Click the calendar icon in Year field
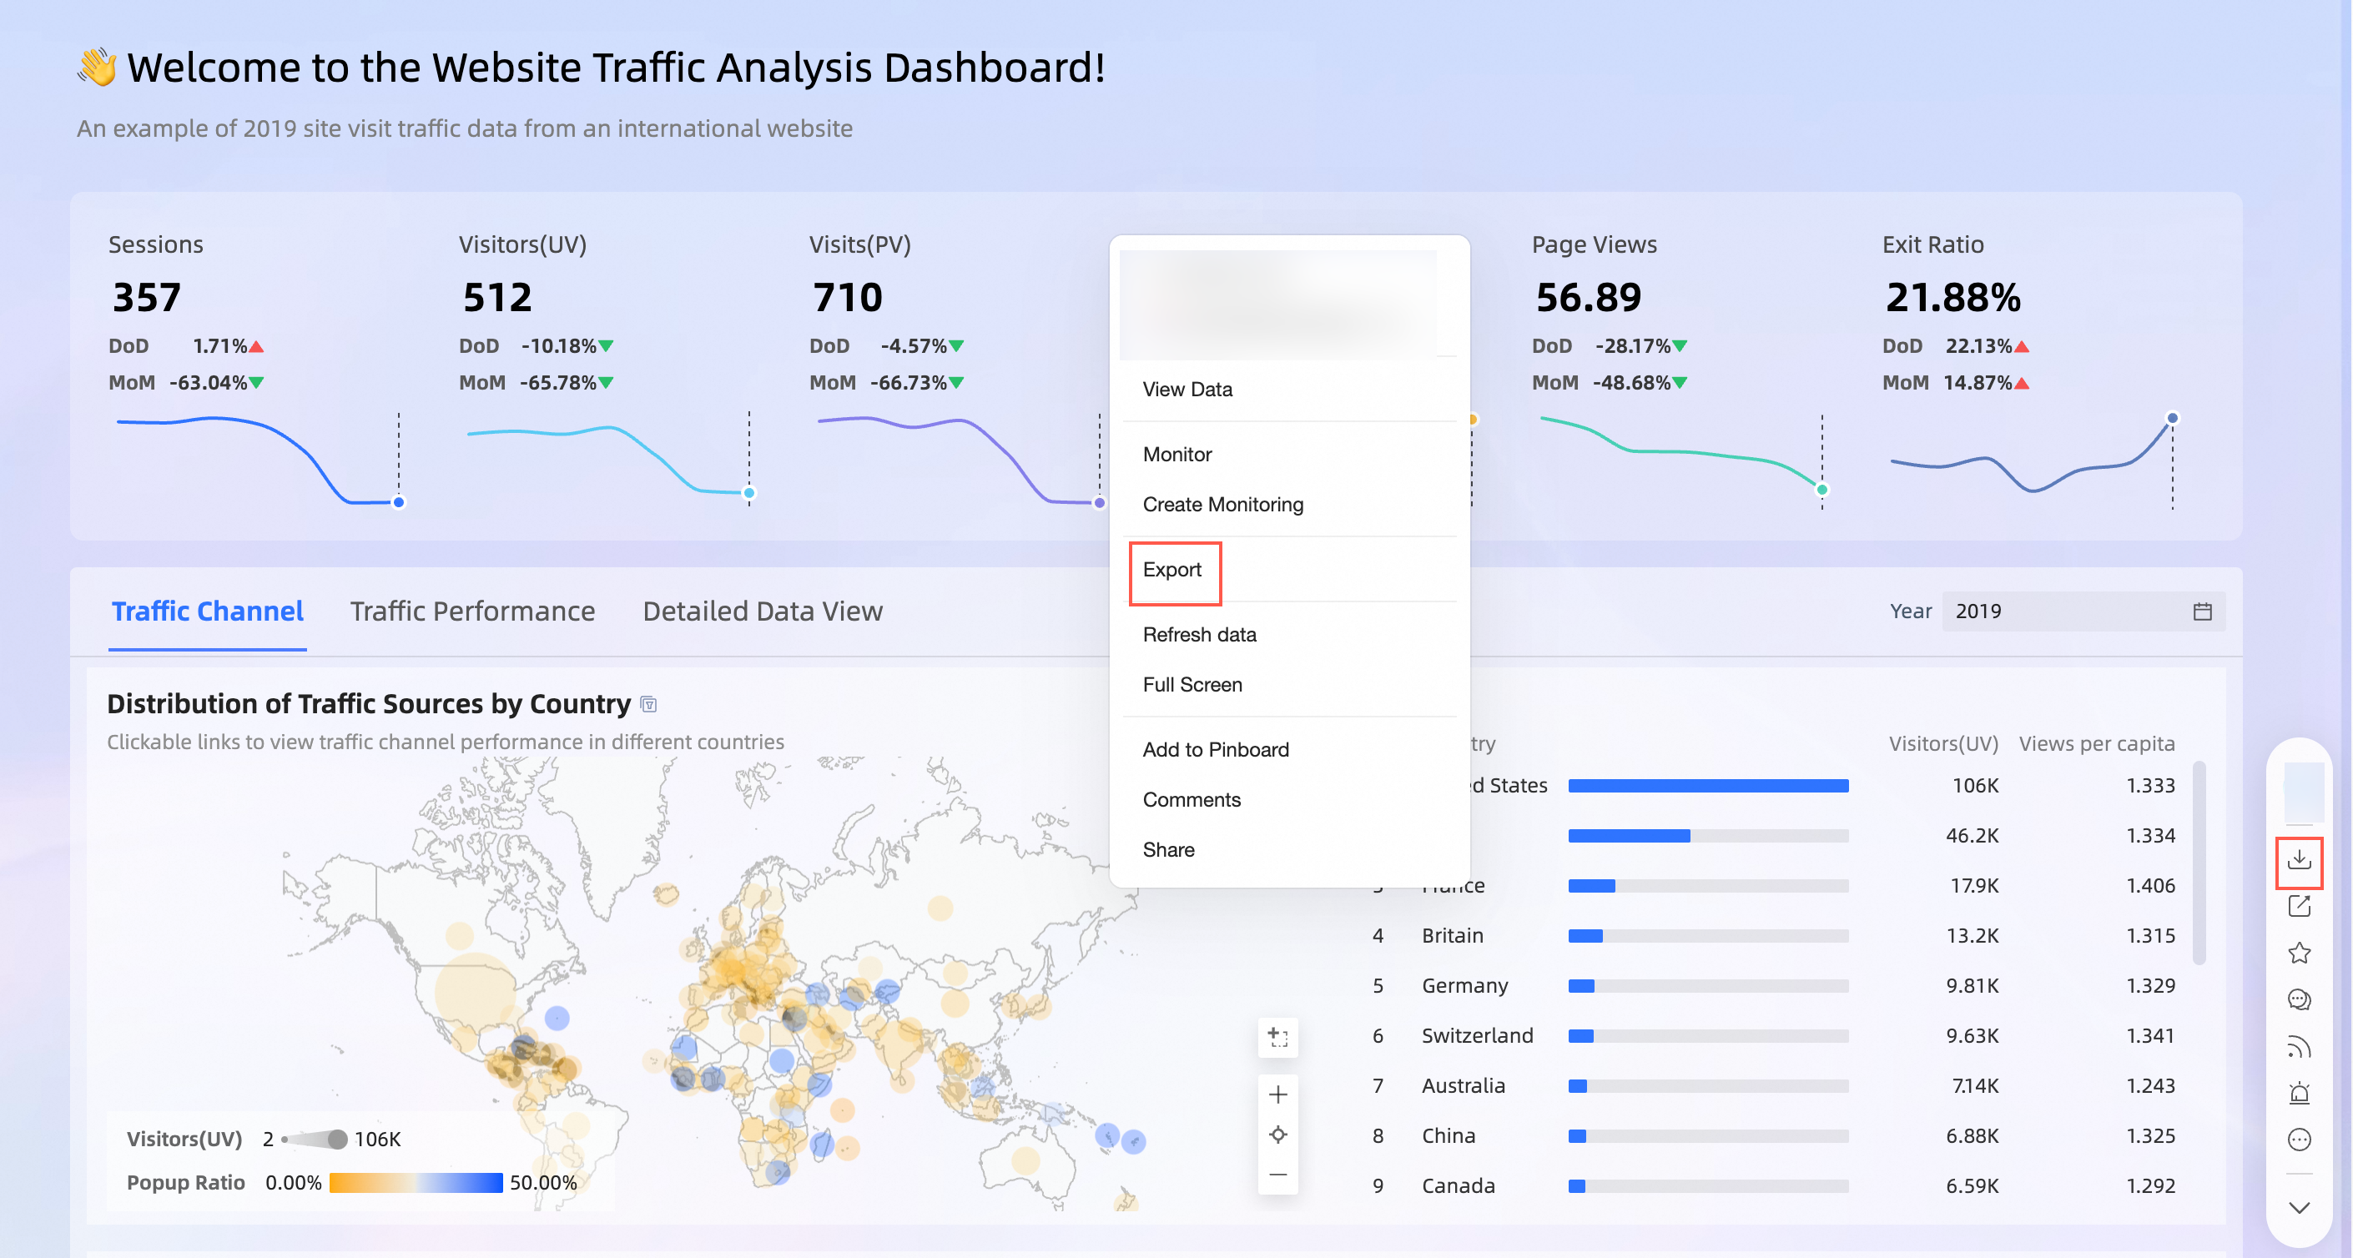This screenshot has height=1258, width=2353. 2201,611
